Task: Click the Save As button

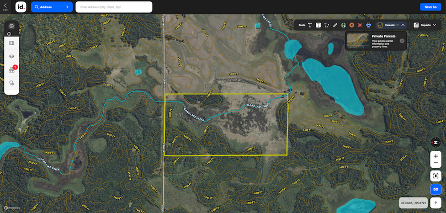Action: point(431,7)
